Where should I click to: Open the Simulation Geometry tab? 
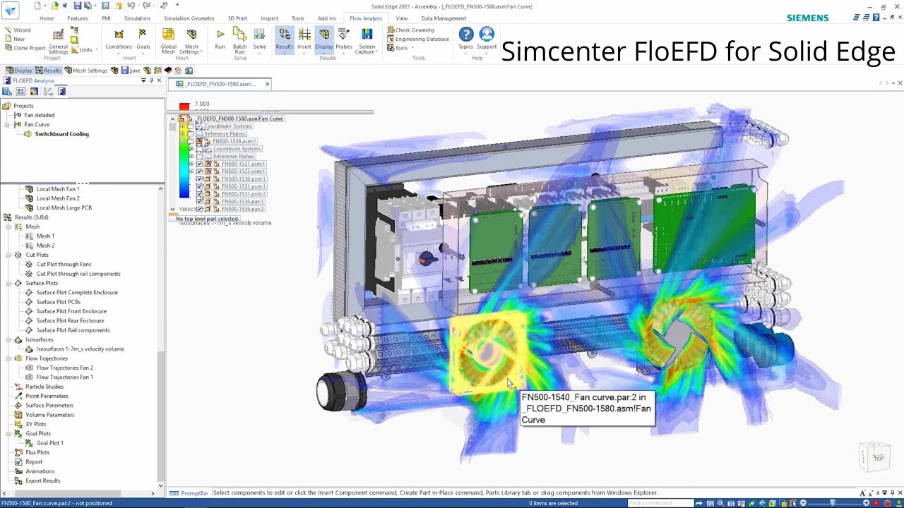click(189, 18)
